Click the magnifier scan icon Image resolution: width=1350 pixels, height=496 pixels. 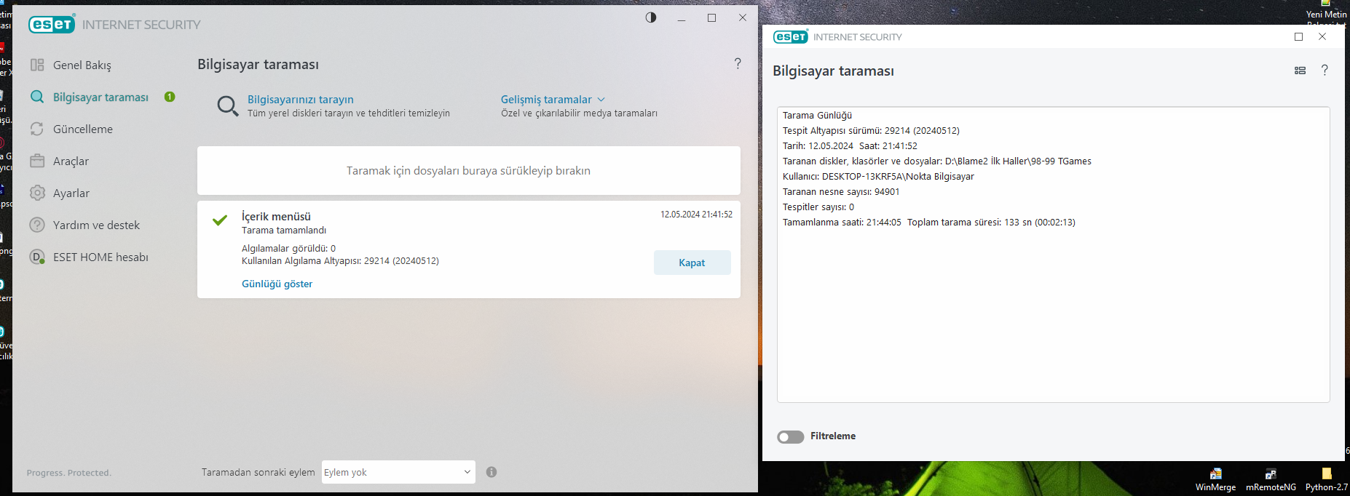[x=227, y=106]
